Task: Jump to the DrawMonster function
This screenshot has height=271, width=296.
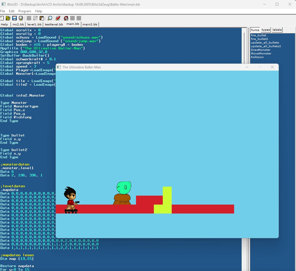Action: (261, 50)
